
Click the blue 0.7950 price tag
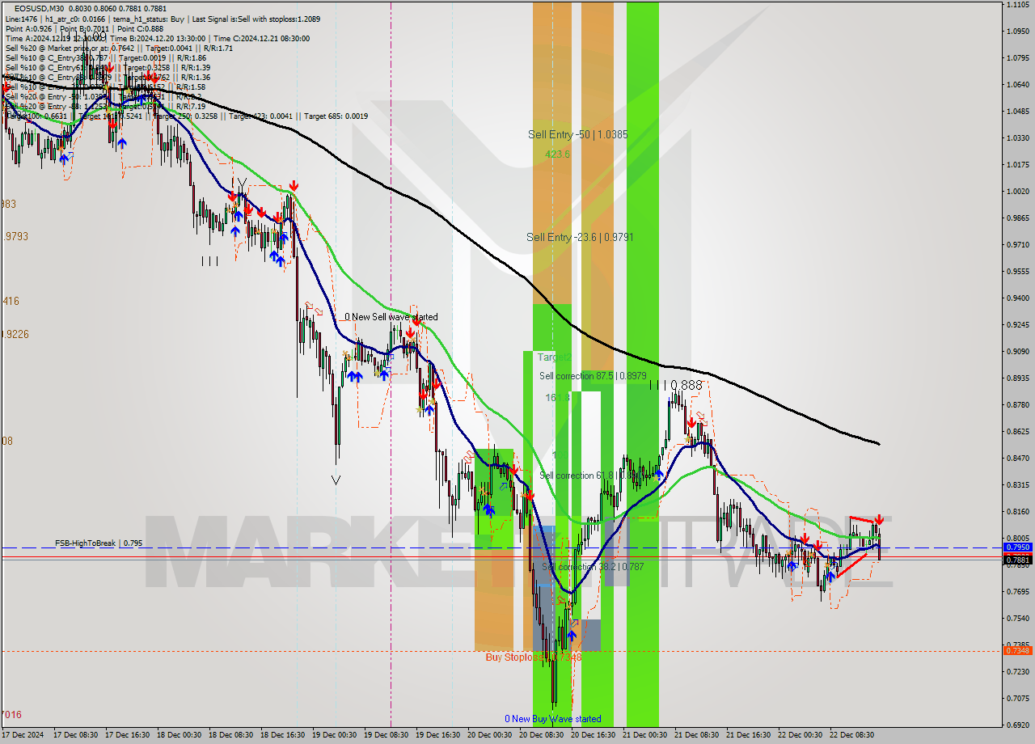[1017, 547]
